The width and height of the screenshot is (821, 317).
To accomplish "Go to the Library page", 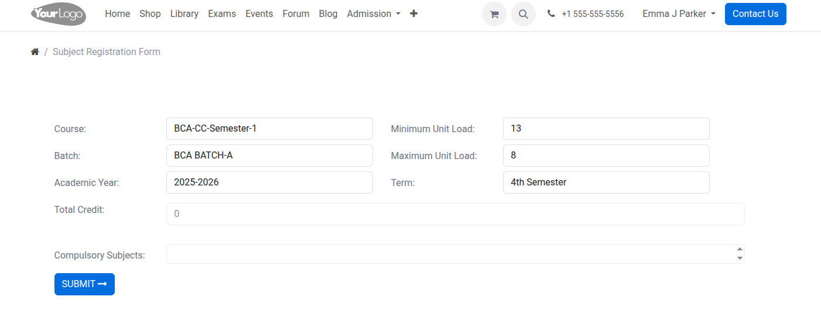I will (x=184, y=13).
